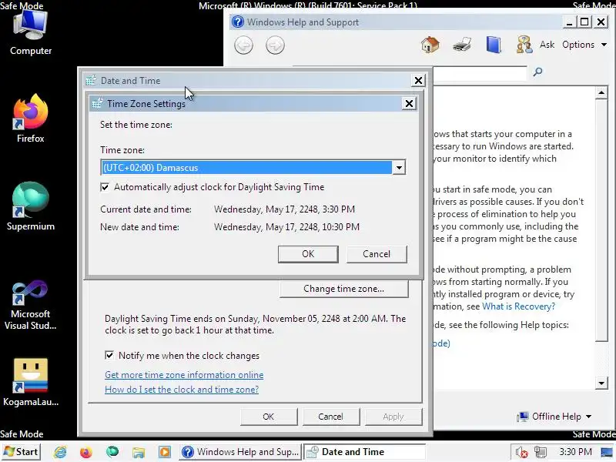Open Windows Media Player from the taskbar
Screen dimensions: 616x462
point(165,452)
